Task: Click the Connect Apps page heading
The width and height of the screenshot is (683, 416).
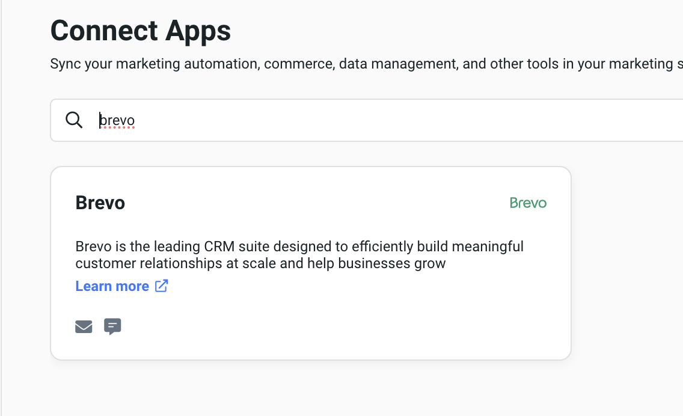Action: (141, 29)
